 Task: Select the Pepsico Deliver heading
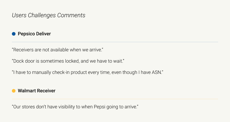(x=34, y=34)
